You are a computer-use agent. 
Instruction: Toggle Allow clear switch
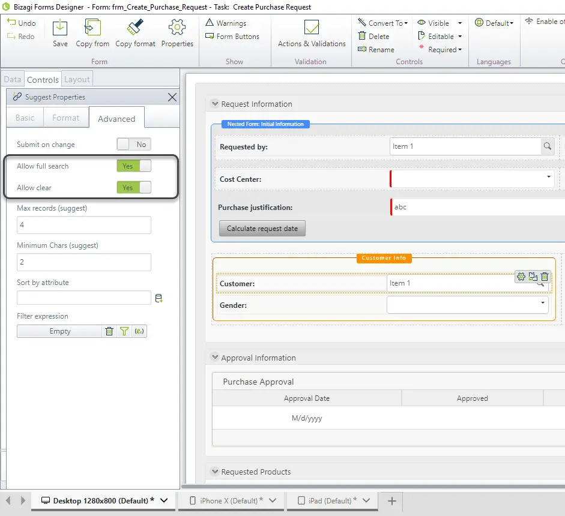point(134,188)
